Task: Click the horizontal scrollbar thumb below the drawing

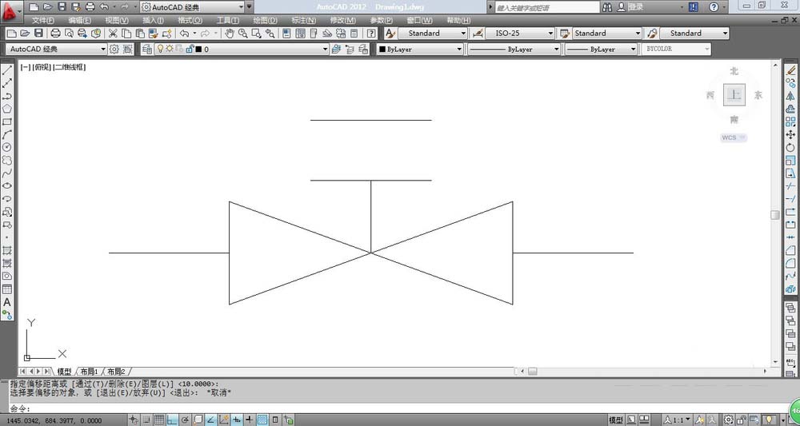Action: point(533,372)
